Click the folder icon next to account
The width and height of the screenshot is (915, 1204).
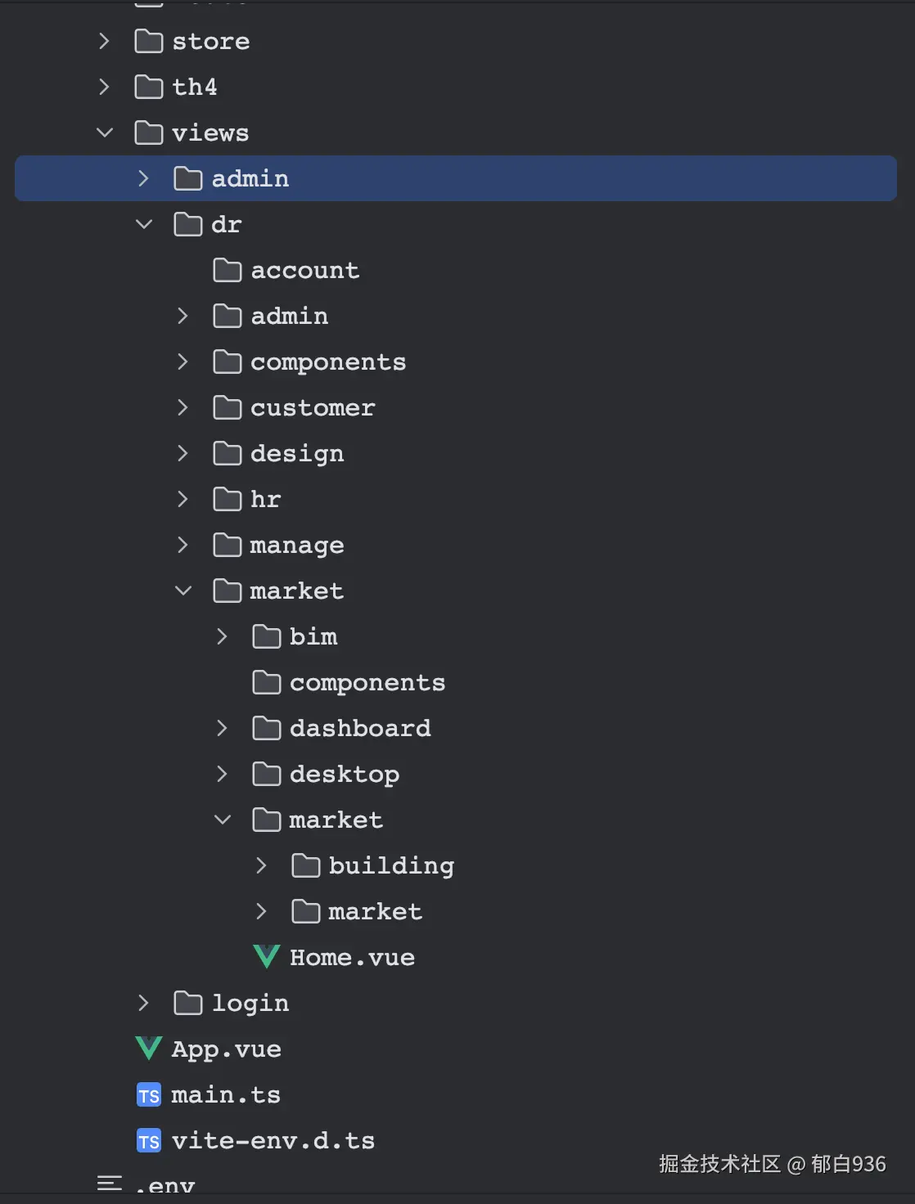click(227, 270)
